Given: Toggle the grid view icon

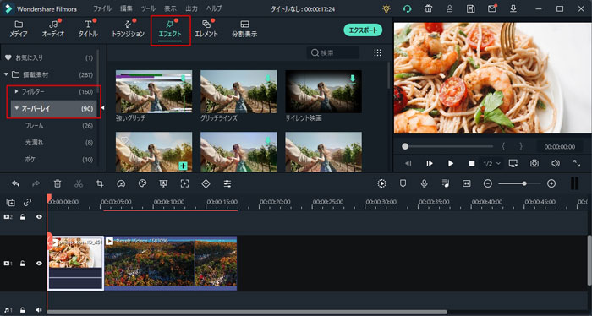Looking at the screenshot, I should click(377, 52).
